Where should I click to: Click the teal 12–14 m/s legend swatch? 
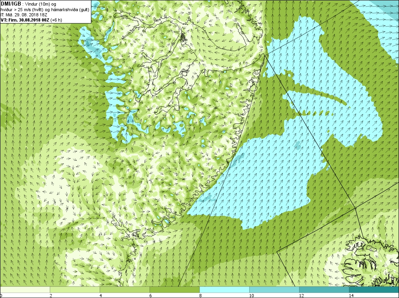pos(324,290)
